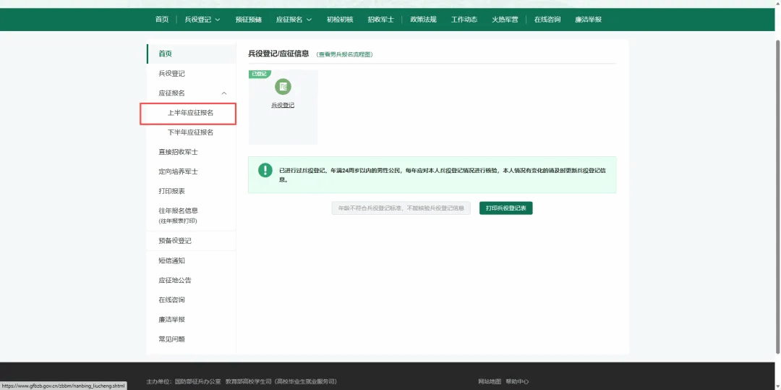Click the 兵役登记 document icon
This screenshot has width=781, height=390.
pos(283,87)
